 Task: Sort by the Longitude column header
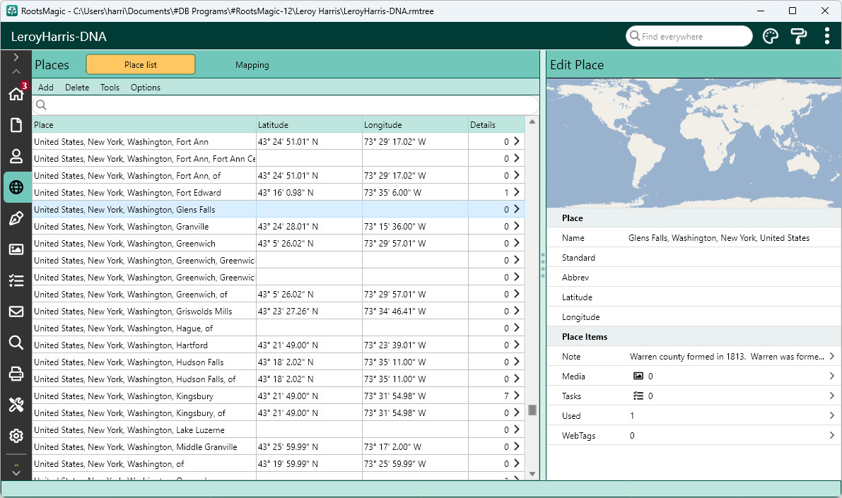[415, 125]
